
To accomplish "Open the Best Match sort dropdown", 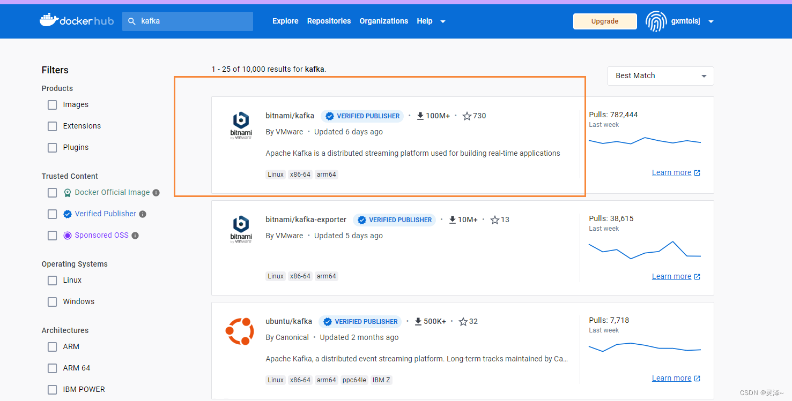I will [660, 76].
